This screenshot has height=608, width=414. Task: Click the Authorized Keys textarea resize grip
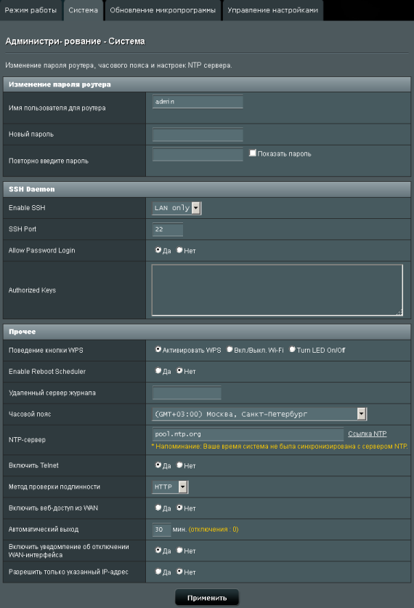pyautogui.click(x=399, y=313)
